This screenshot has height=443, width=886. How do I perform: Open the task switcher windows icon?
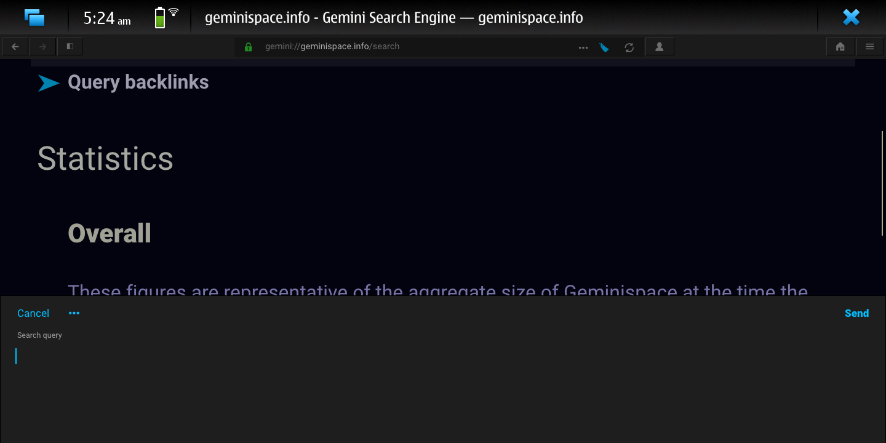[x=34, y=18]
